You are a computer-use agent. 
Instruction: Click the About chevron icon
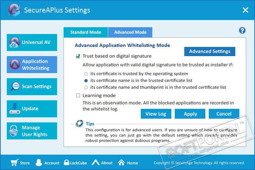click(x=96, y=163)
